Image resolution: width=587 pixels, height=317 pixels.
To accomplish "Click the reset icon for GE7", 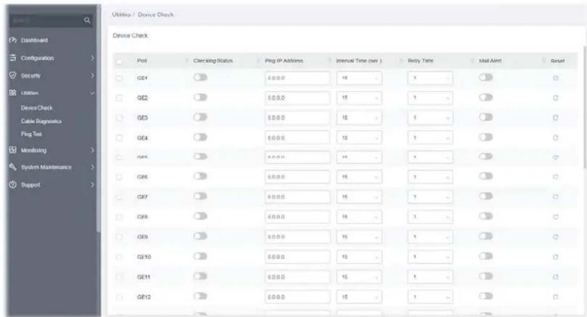I will pos(555,197).
